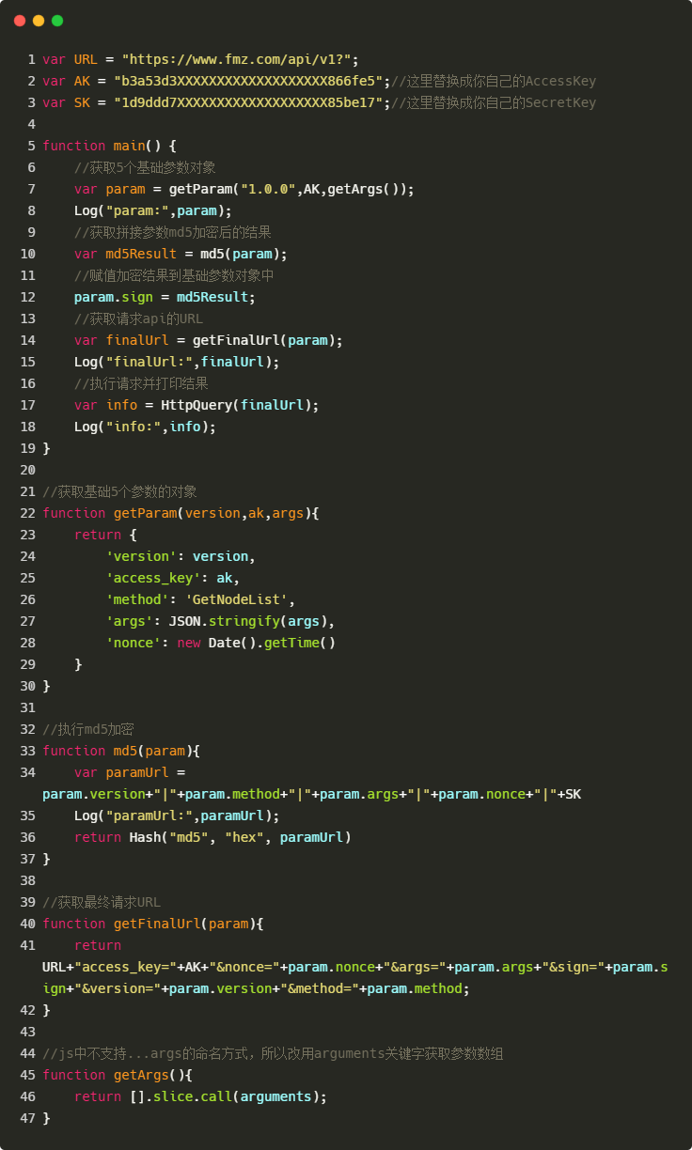The width and height of the screenshot is (692, 1150).
Task: Click the comment 获取请求api的URL
Action: (138, 319)
